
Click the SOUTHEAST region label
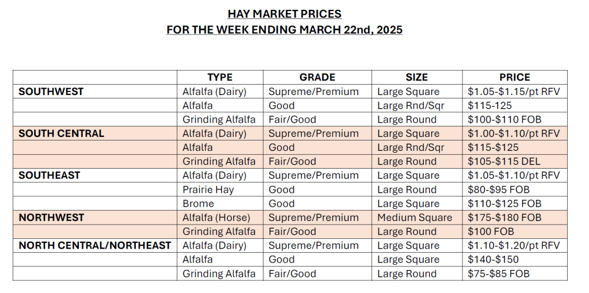(50, 176)
